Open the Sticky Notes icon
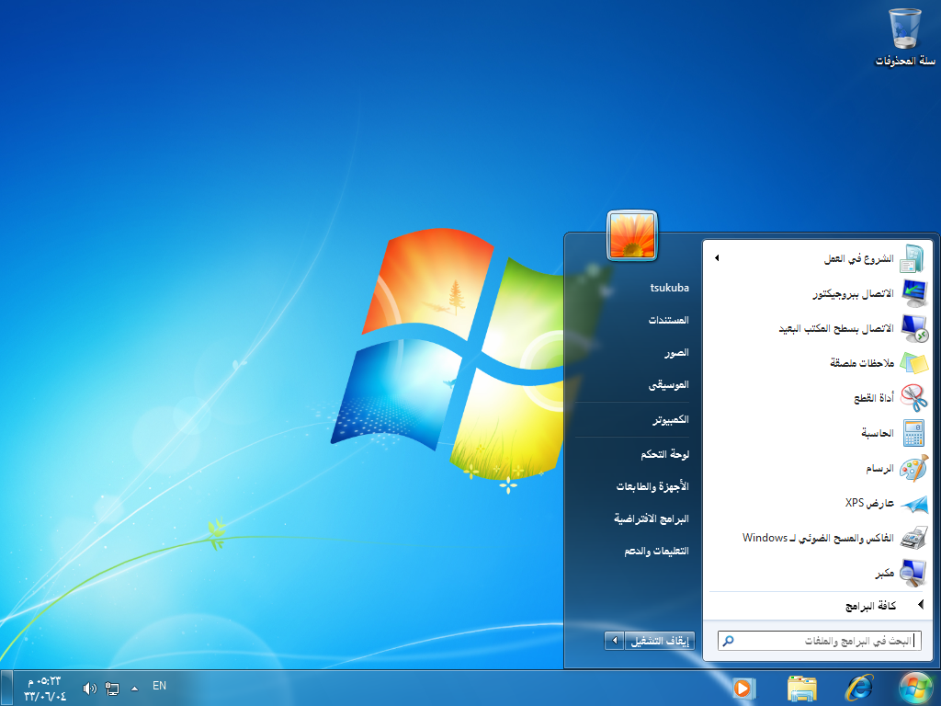 [914, 363]
